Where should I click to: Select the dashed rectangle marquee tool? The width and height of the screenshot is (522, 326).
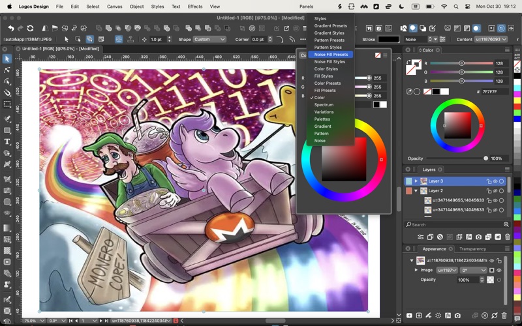(7, 104)
